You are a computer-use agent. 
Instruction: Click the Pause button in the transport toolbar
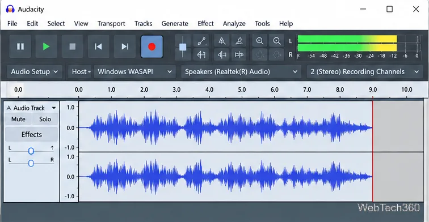[20, 46]
